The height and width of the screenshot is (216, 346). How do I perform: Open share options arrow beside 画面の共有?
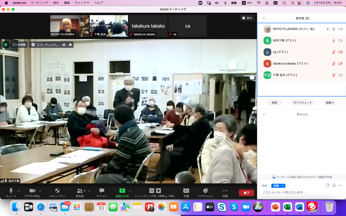(130, 191)
